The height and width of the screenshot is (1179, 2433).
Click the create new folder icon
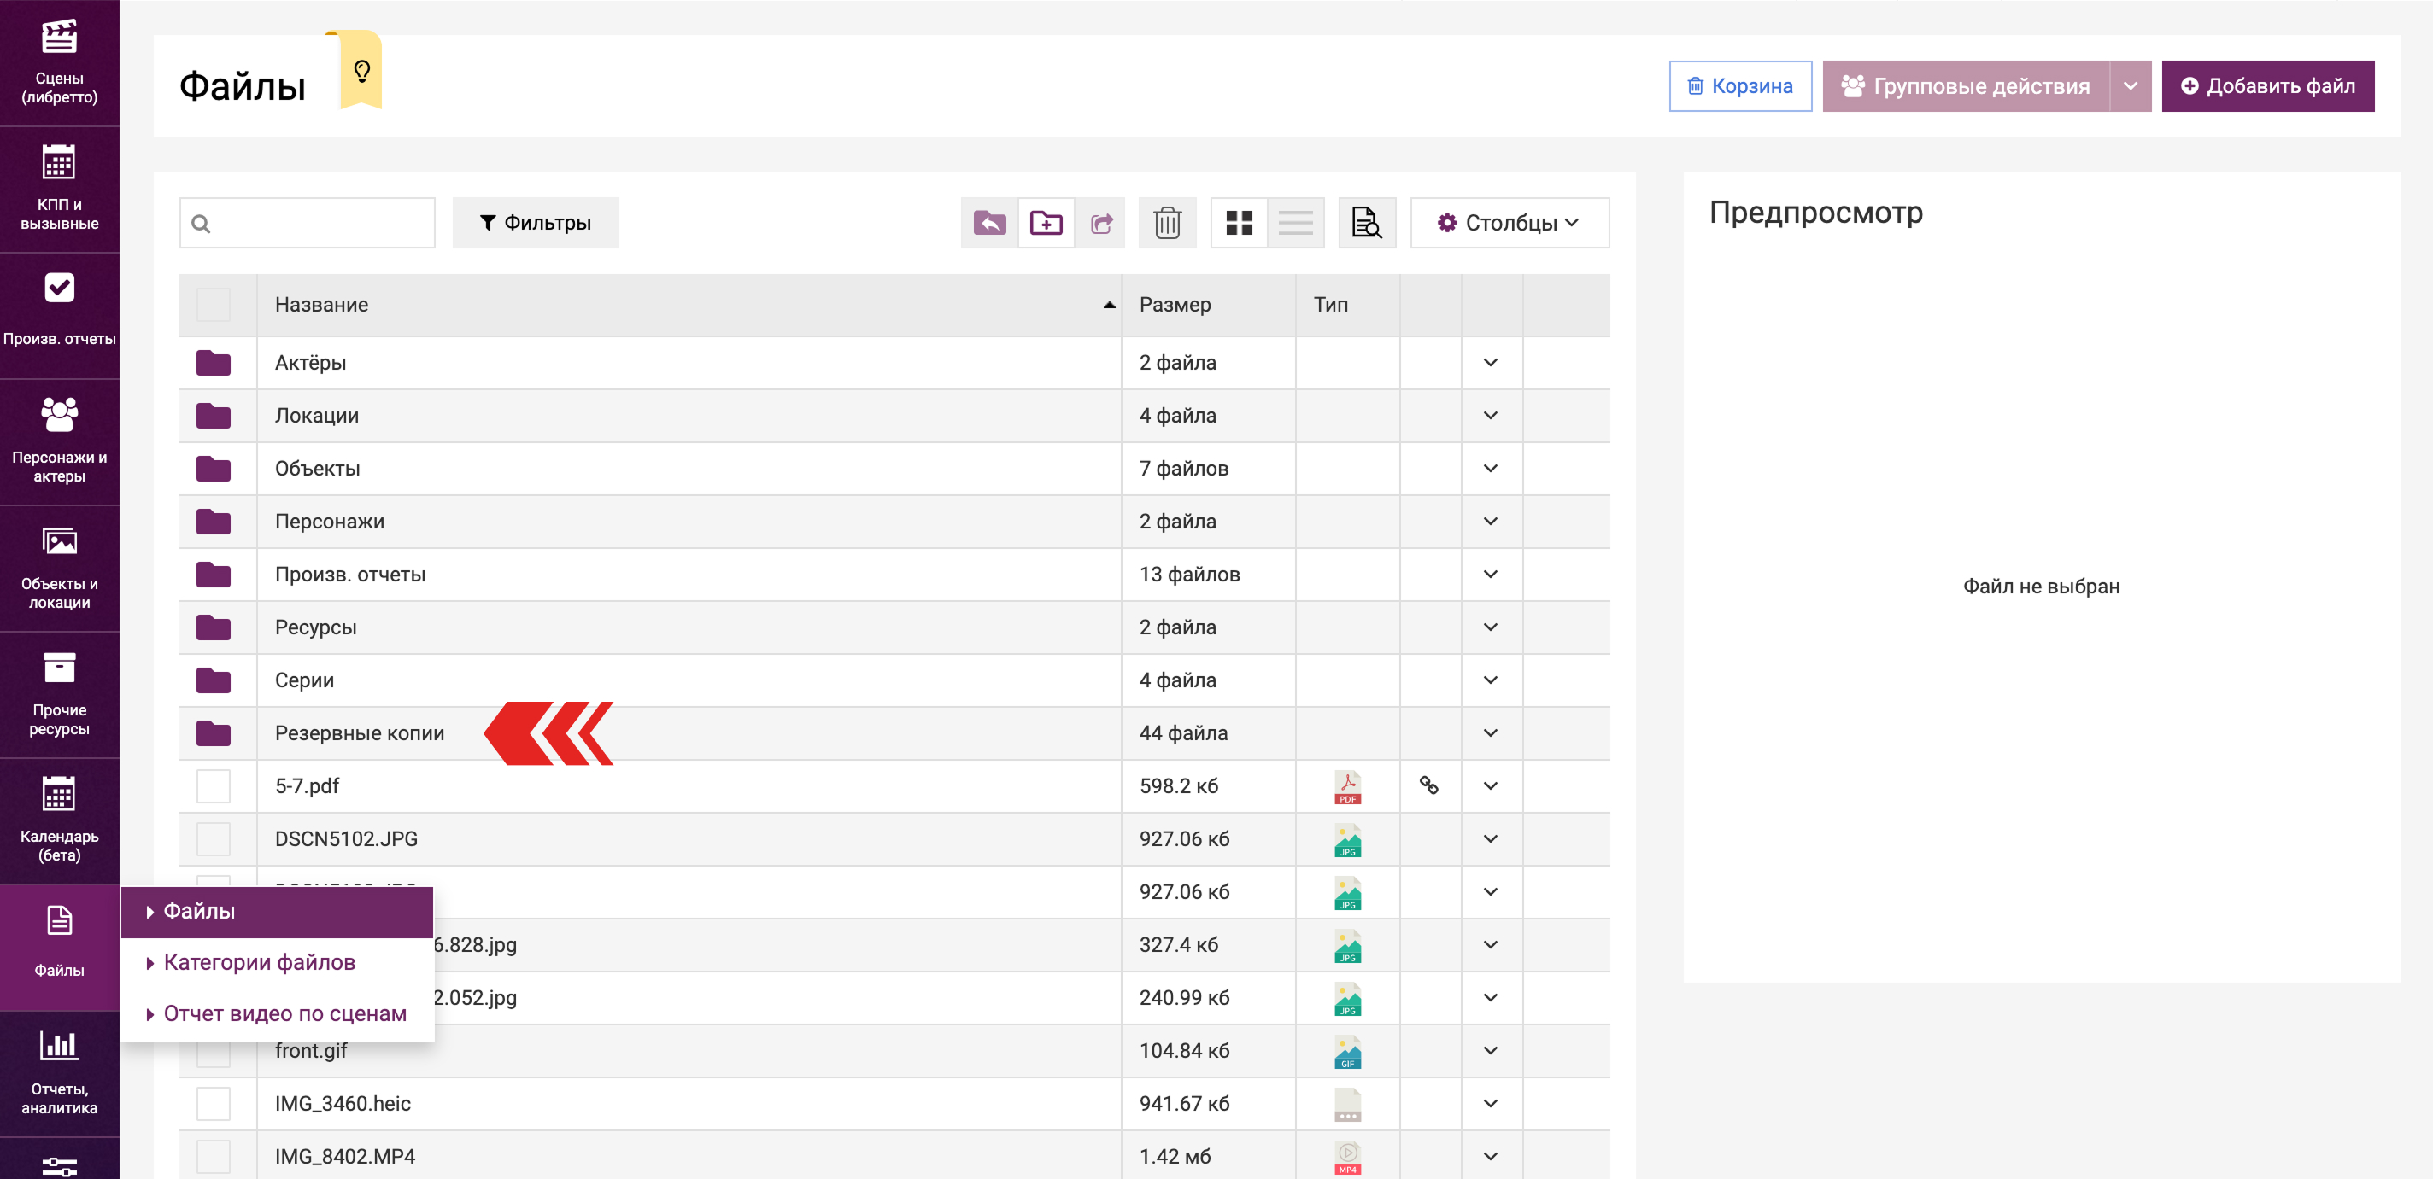coord(1046,223)
